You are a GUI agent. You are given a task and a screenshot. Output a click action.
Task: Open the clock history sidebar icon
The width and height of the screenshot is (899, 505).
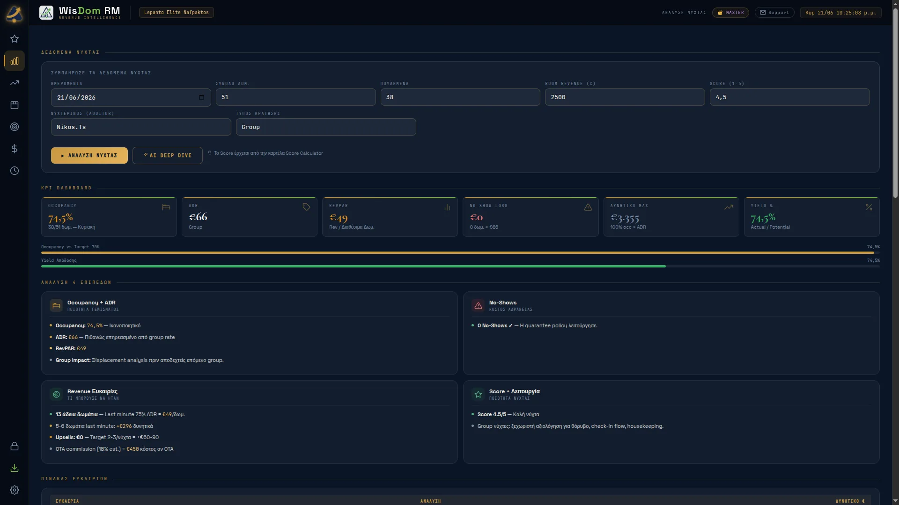pos(15,171)
